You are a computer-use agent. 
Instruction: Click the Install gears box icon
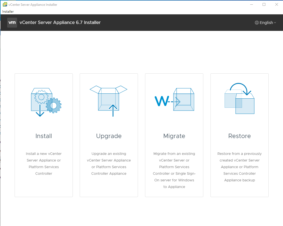46,102
